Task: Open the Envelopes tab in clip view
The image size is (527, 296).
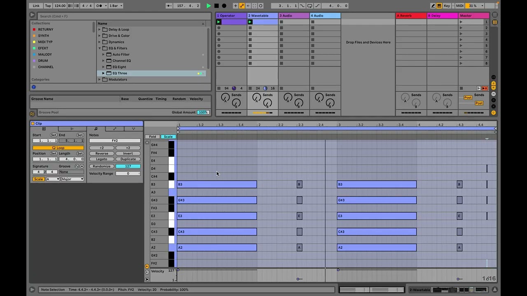Action: (x=115, y=129)
